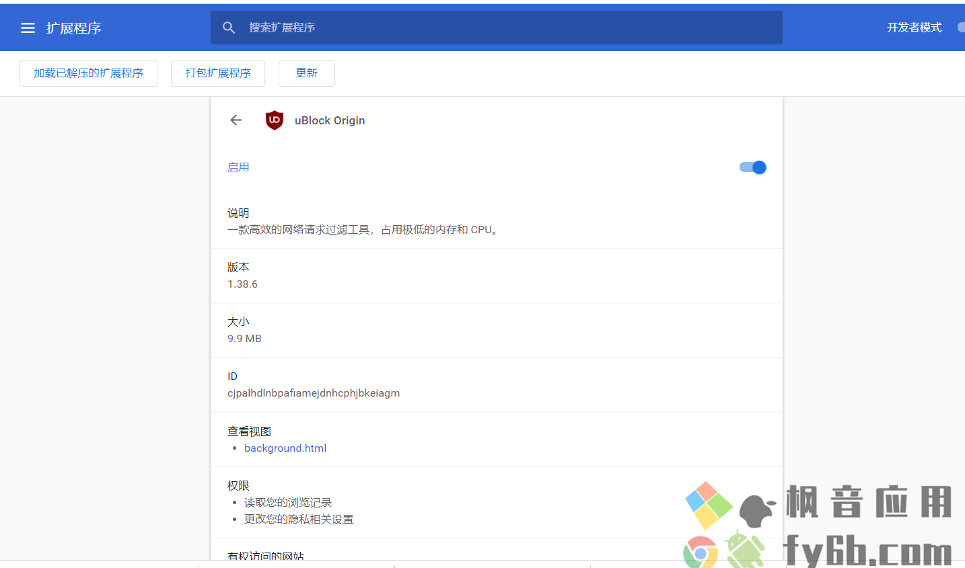Click the 查看视图 heading

(249, 432)
